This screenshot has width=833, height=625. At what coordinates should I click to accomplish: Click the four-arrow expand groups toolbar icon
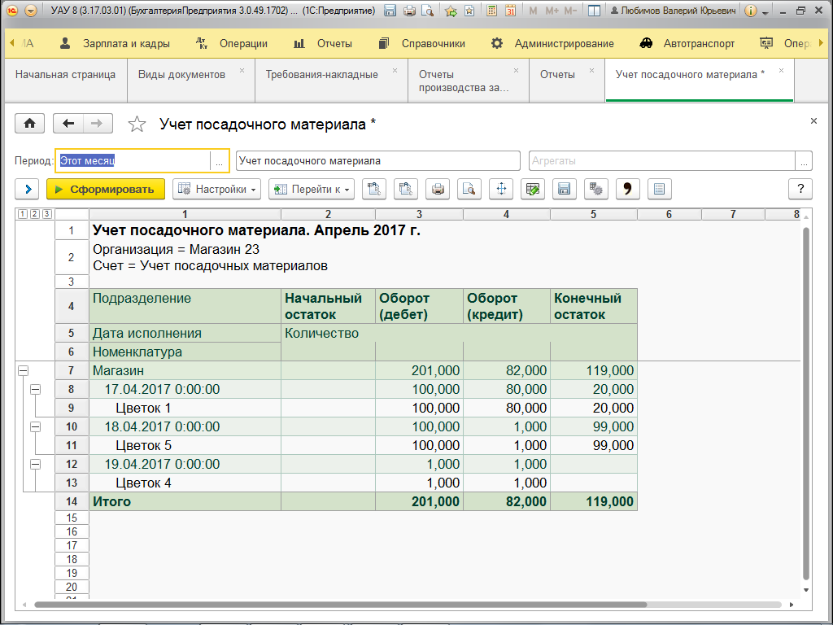(501, 189)
